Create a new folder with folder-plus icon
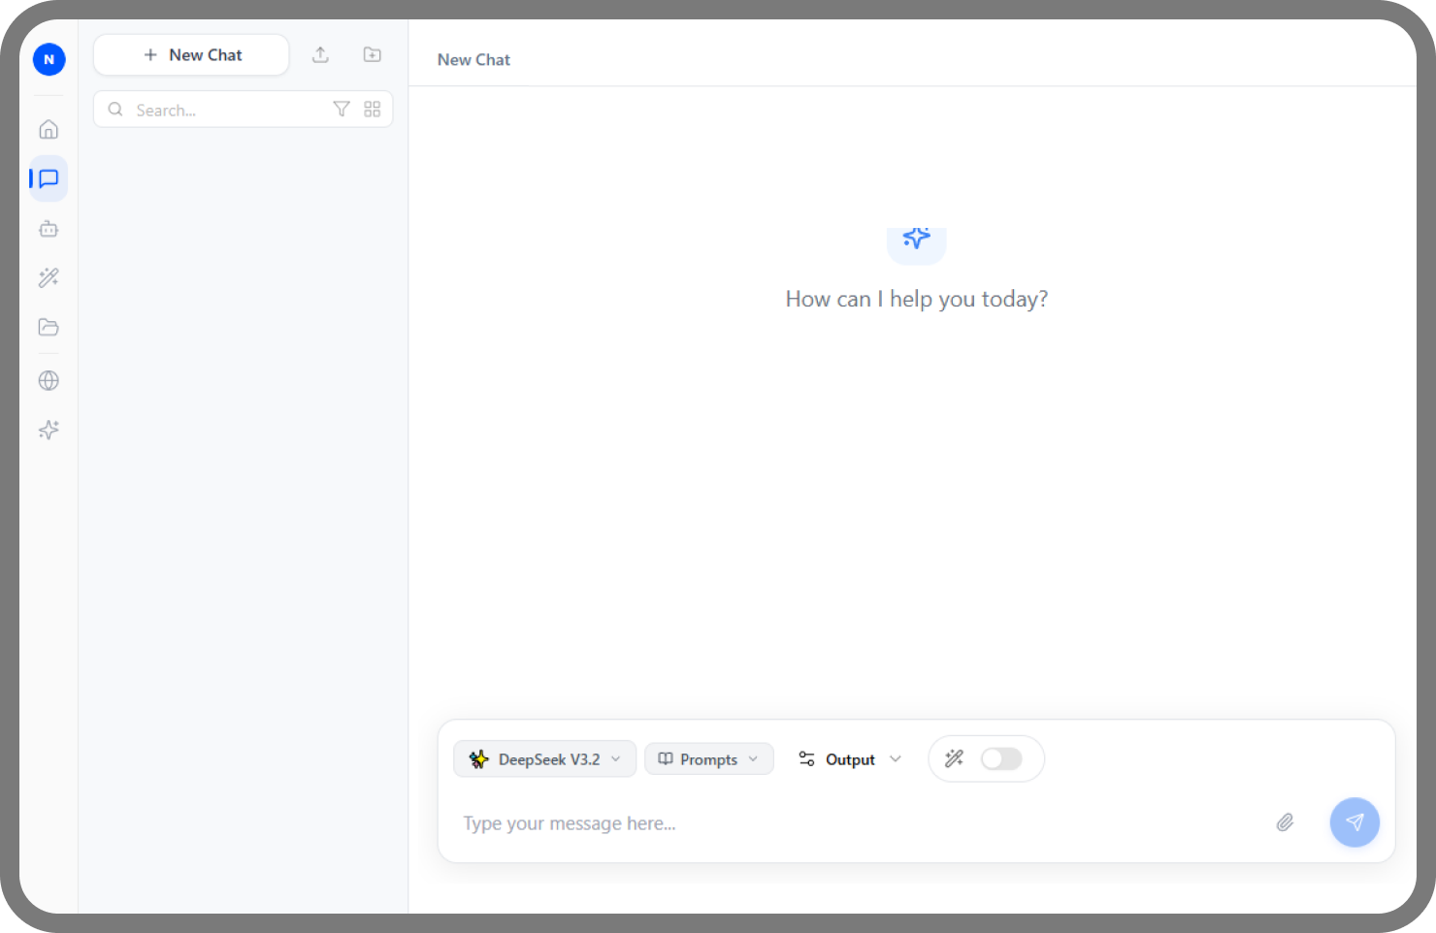This screenshot has width=1436, height=933. 372,55
